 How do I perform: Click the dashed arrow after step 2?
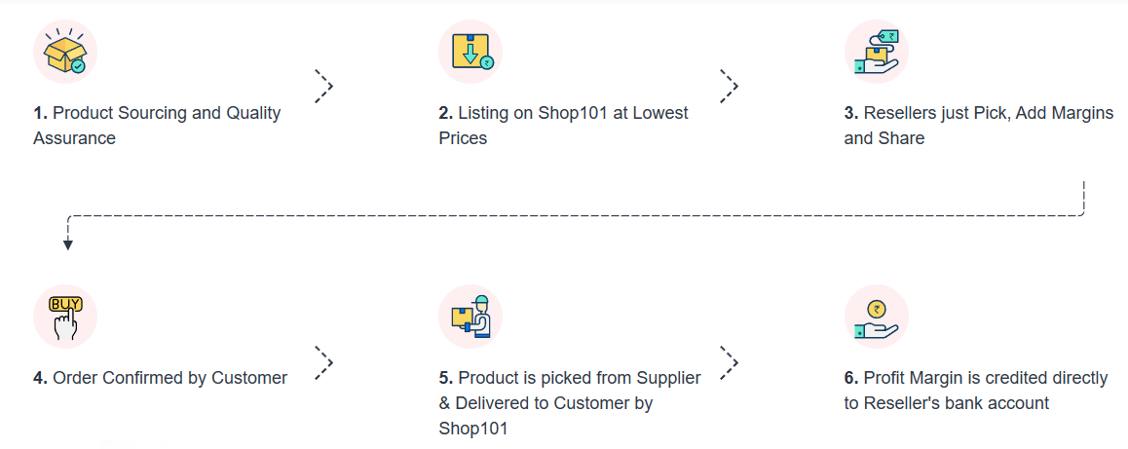coord(730,86)
